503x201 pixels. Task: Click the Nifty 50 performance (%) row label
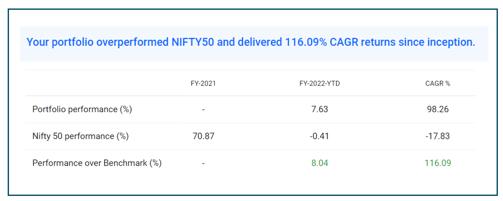click(81, 136)
